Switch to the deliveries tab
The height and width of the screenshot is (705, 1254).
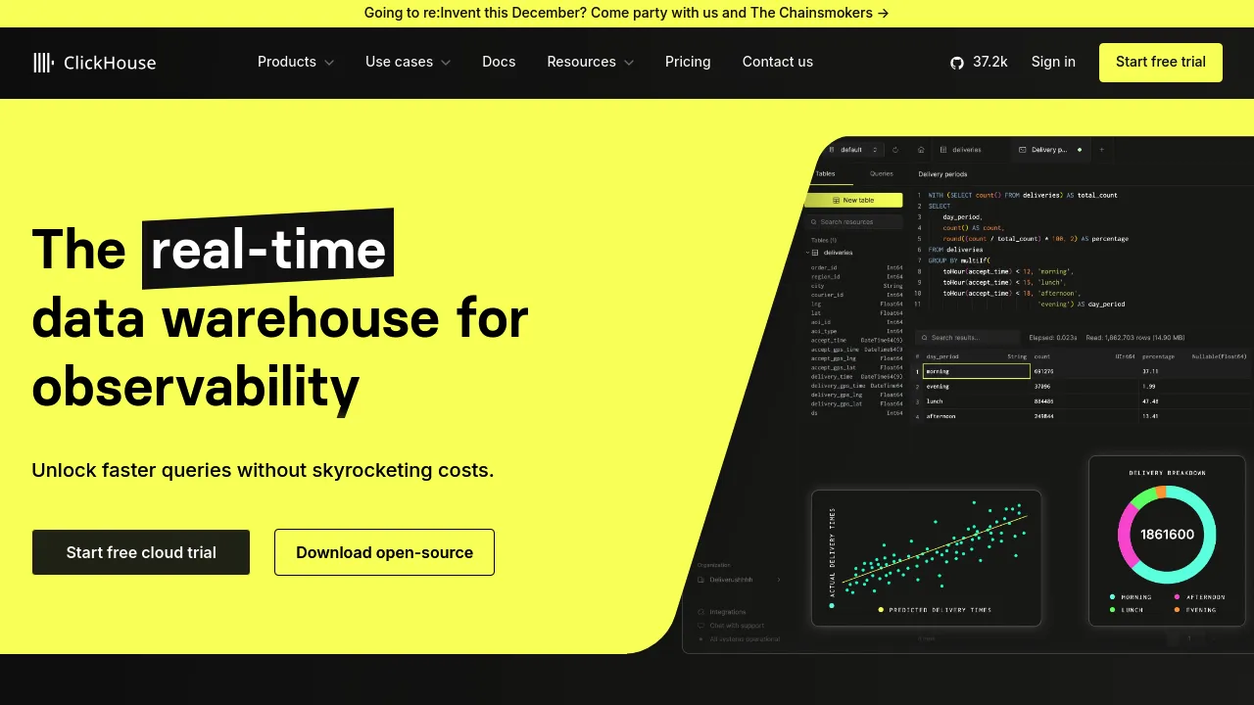tap(961, 150)
